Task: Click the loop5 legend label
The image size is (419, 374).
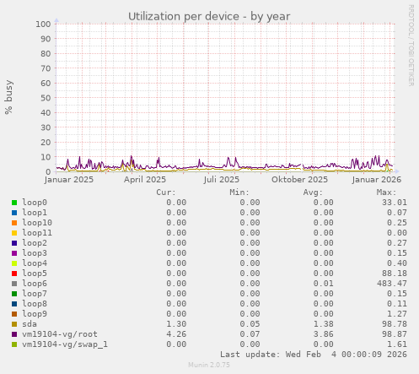Action: 35,274
